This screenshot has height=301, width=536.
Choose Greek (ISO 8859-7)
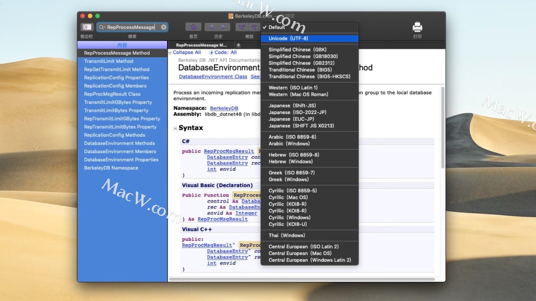pyautogui.click(x=310, y=173)
